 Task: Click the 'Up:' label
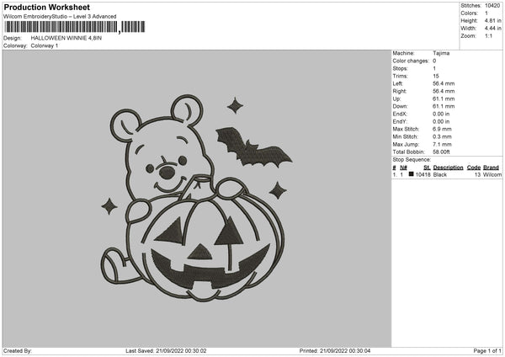coord(396,99)
